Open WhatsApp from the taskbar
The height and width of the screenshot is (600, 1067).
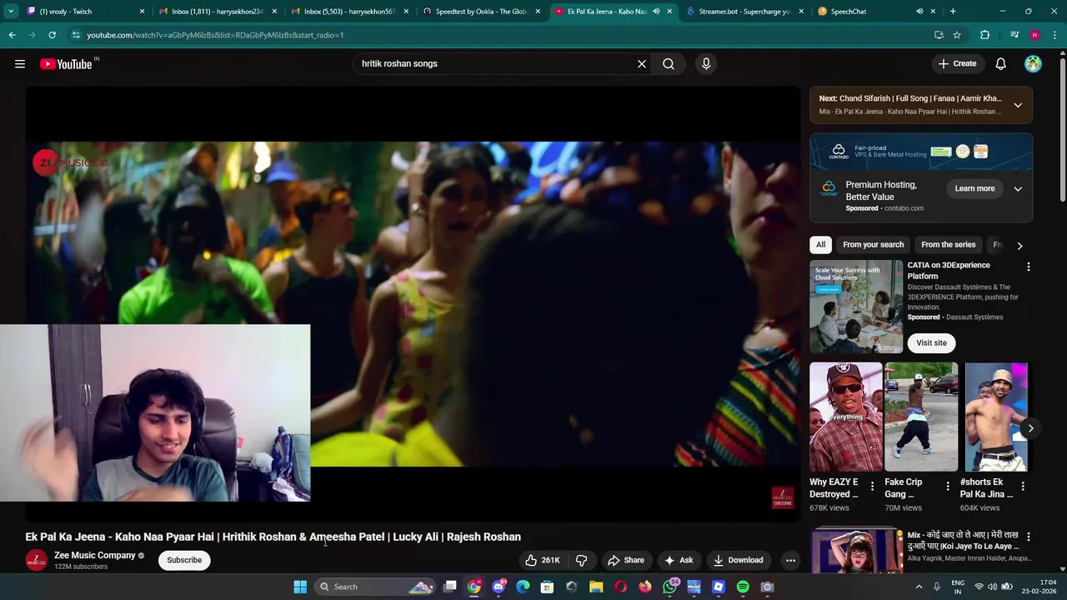coord(669,587)
